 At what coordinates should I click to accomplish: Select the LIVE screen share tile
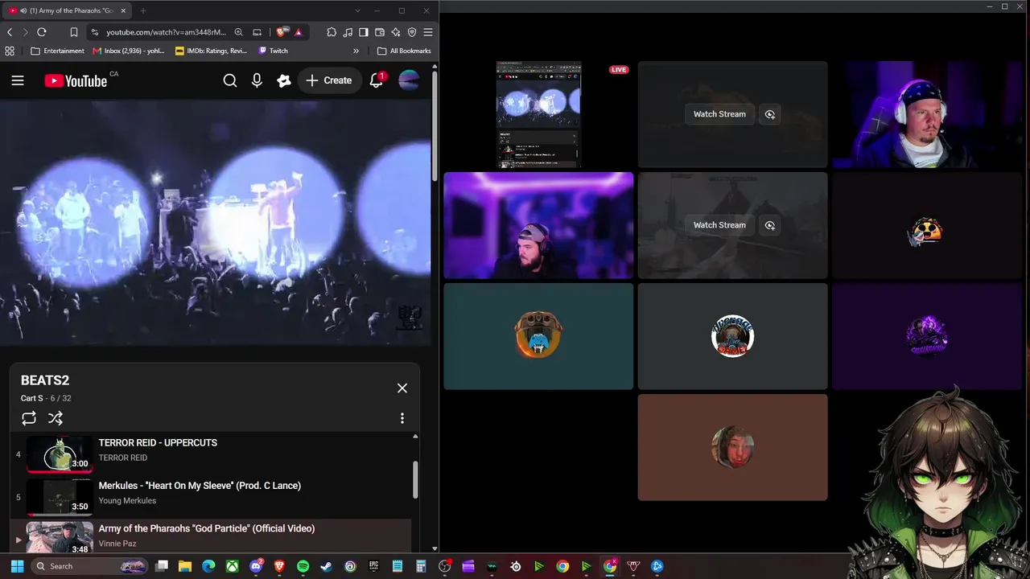click(538, 114)
